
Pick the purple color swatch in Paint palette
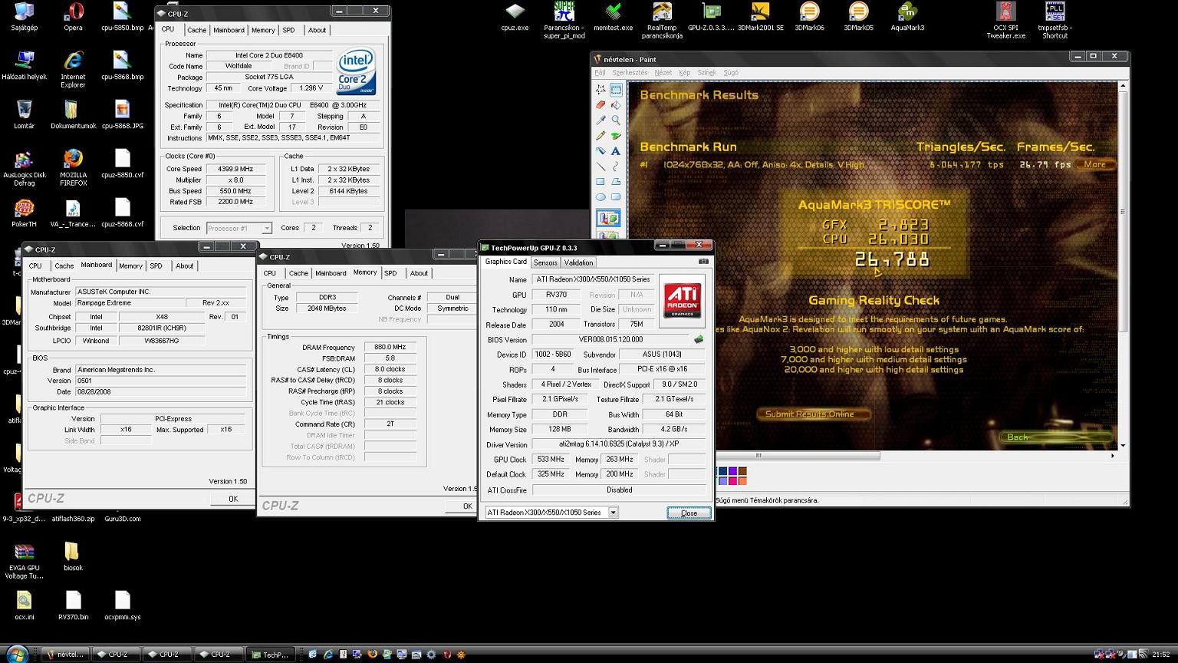click(732, 471)
